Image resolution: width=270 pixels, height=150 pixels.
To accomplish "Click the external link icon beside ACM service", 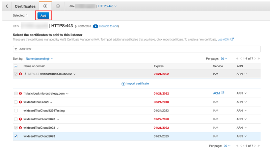I will pyautogui.click(x=222, y=93).
